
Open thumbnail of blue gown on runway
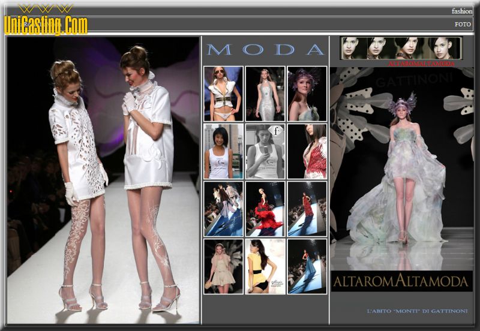tap(307, 267)
